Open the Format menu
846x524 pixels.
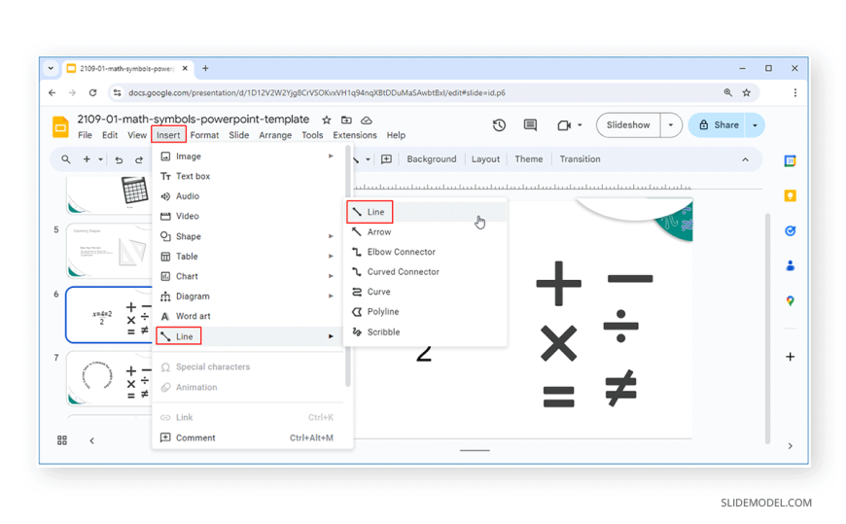point(204,135)
